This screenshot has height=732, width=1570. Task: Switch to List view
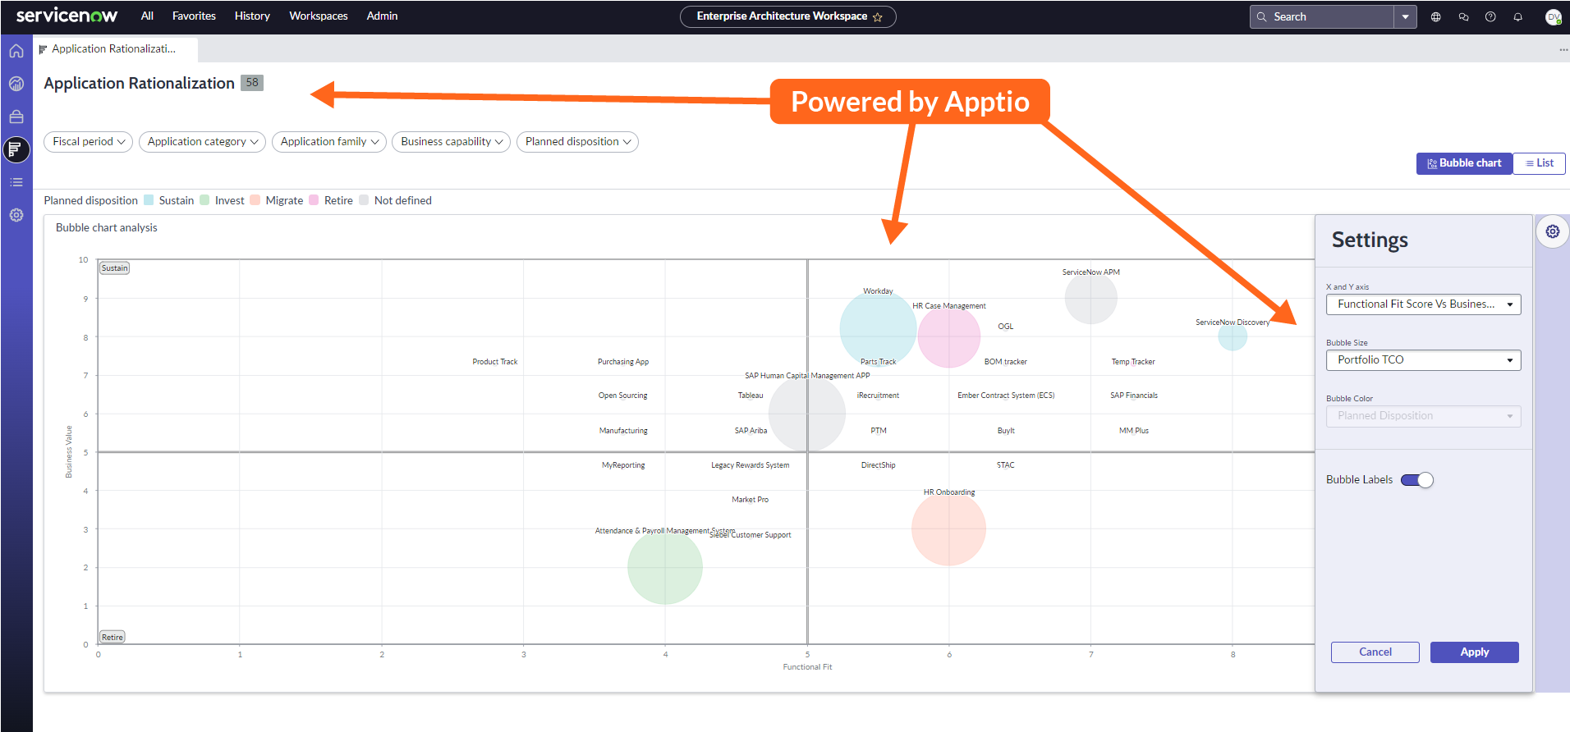[1540, 163]
